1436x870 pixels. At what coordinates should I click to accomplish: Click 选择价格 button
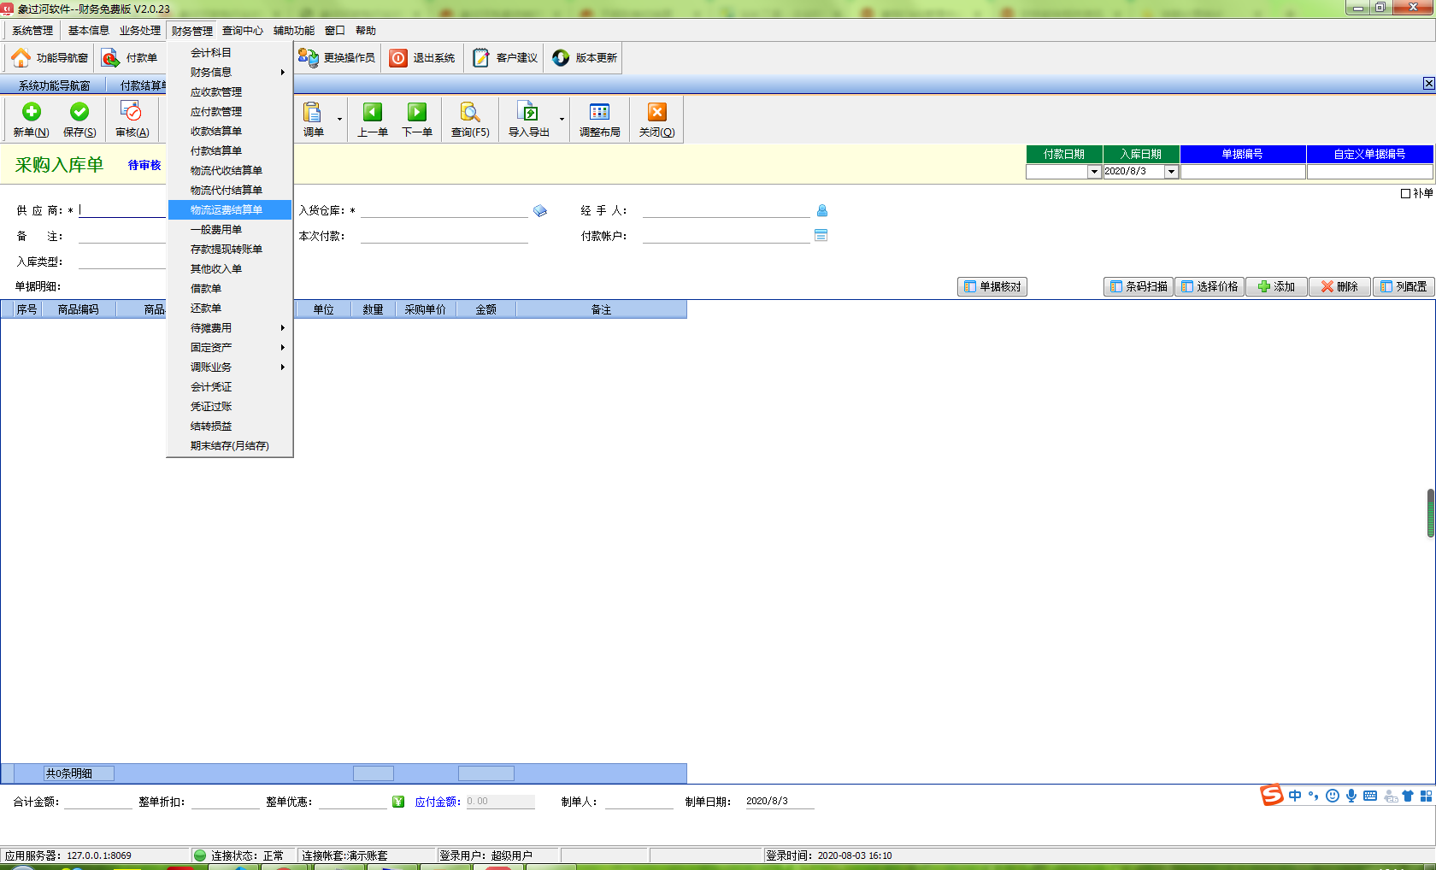pyautogui.click(x=1209, y=287)
